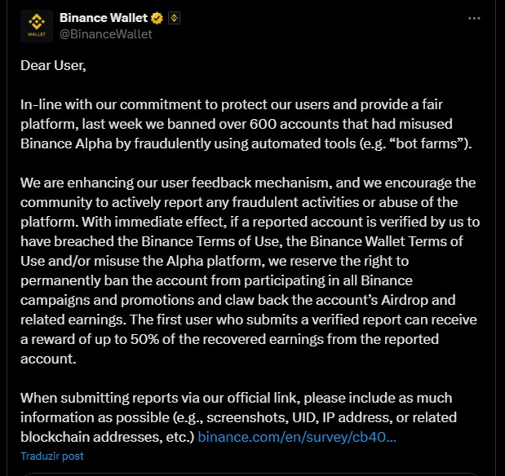Open the binance.com/en/survey link
The height and width of the screenshot is (476, 505).
pos(297,437)
